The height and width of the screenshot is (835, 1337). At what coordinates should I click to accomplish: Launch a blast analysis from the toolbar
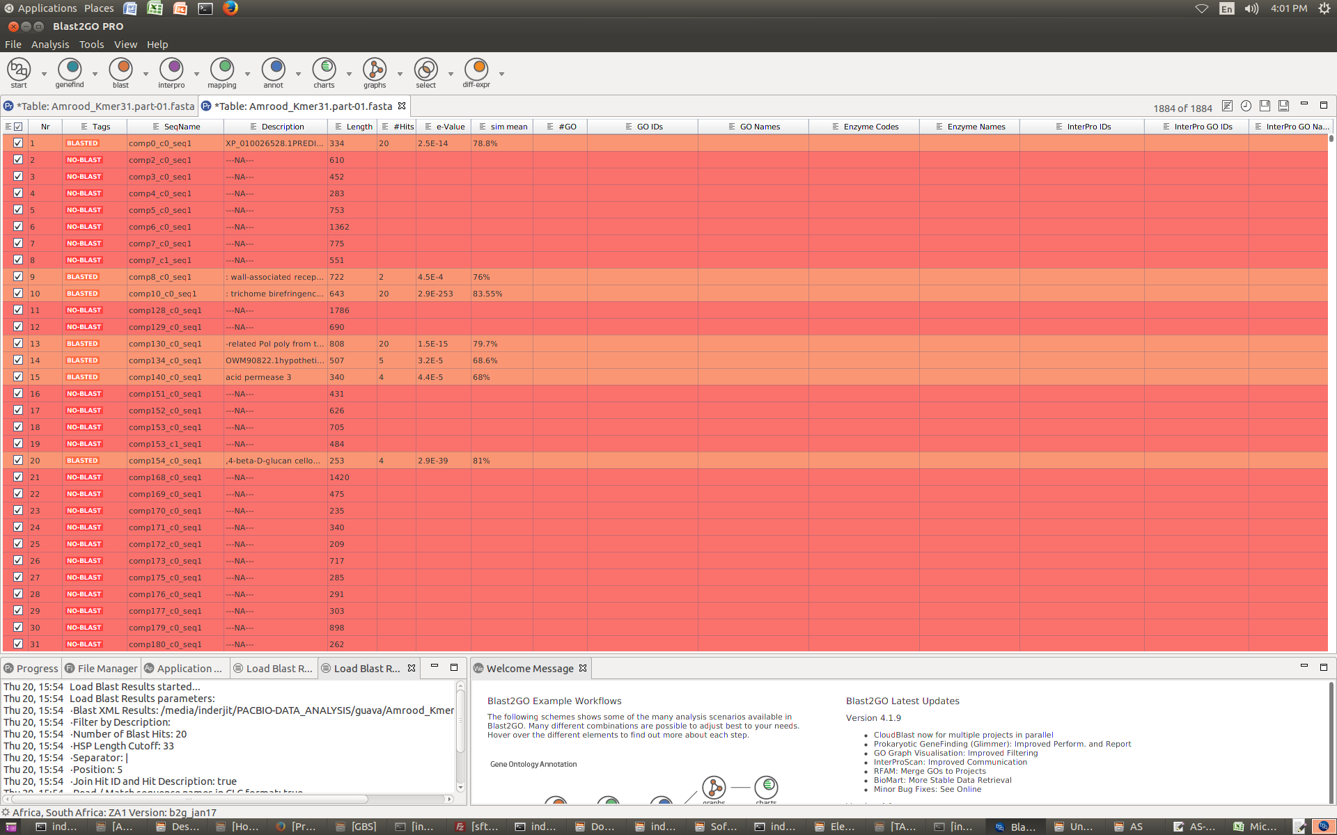click(122, 70)
